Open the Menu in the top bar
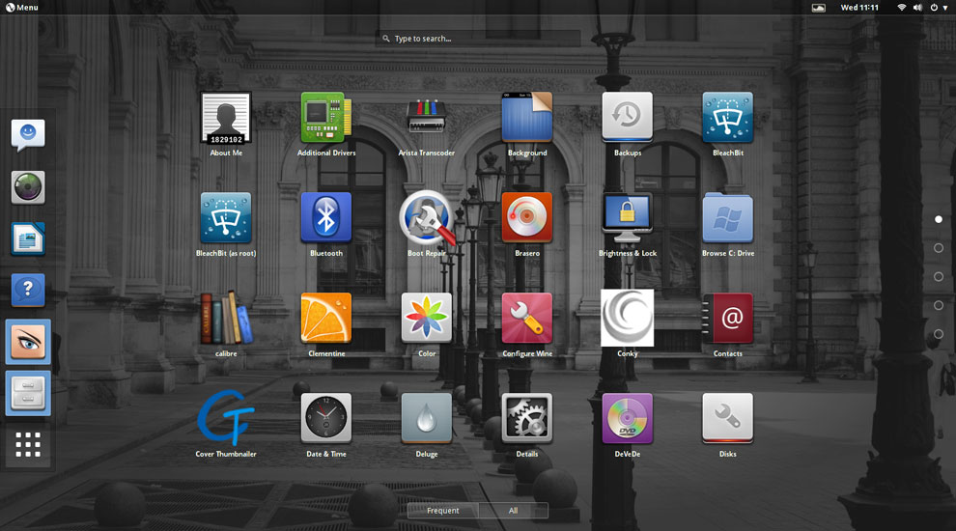Screen dimensions: 956x531 (x=22, y=8)
